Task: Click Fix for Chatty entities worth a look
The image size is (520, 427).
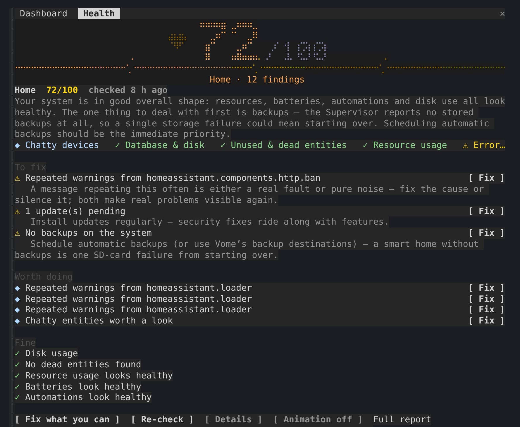Action: pyautogui.click(x=487, y=321)
